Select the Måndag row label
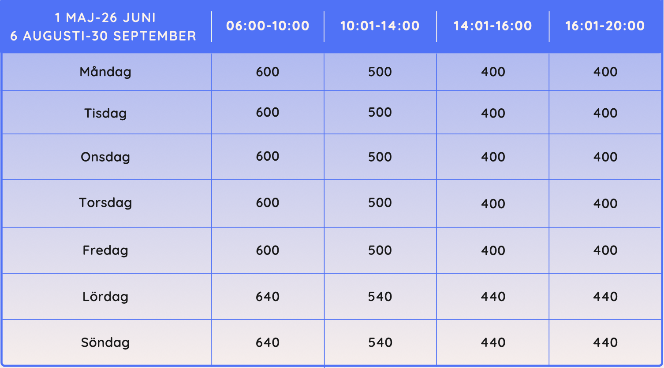Viewport: 664px width, 368px height. [x=105, y=72]
